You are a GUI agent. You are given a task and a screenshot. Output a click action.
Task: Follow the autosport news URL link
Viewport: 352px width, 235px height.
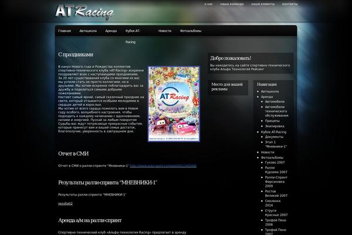click(x=163, y=166)
